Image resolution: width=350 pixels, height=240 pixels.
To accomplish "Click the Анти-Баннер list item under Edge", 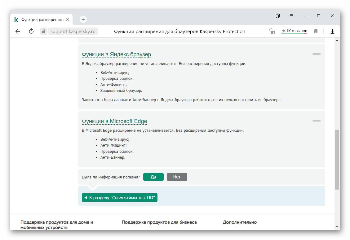I will 113,157.
